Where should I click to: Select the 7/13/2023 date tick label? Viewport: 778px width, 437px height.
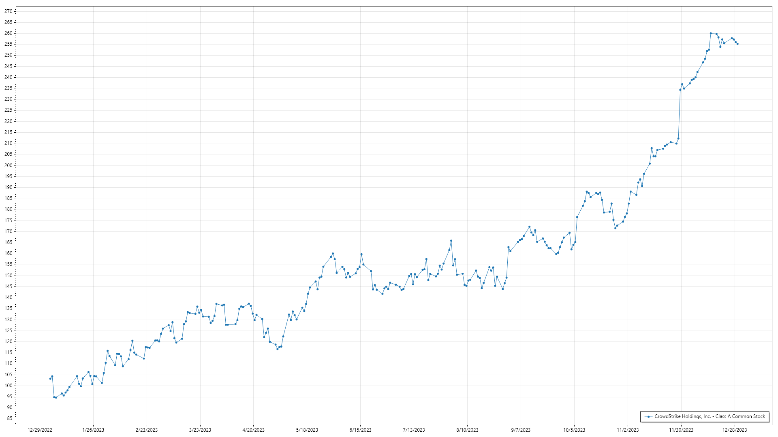click(414, 430)
